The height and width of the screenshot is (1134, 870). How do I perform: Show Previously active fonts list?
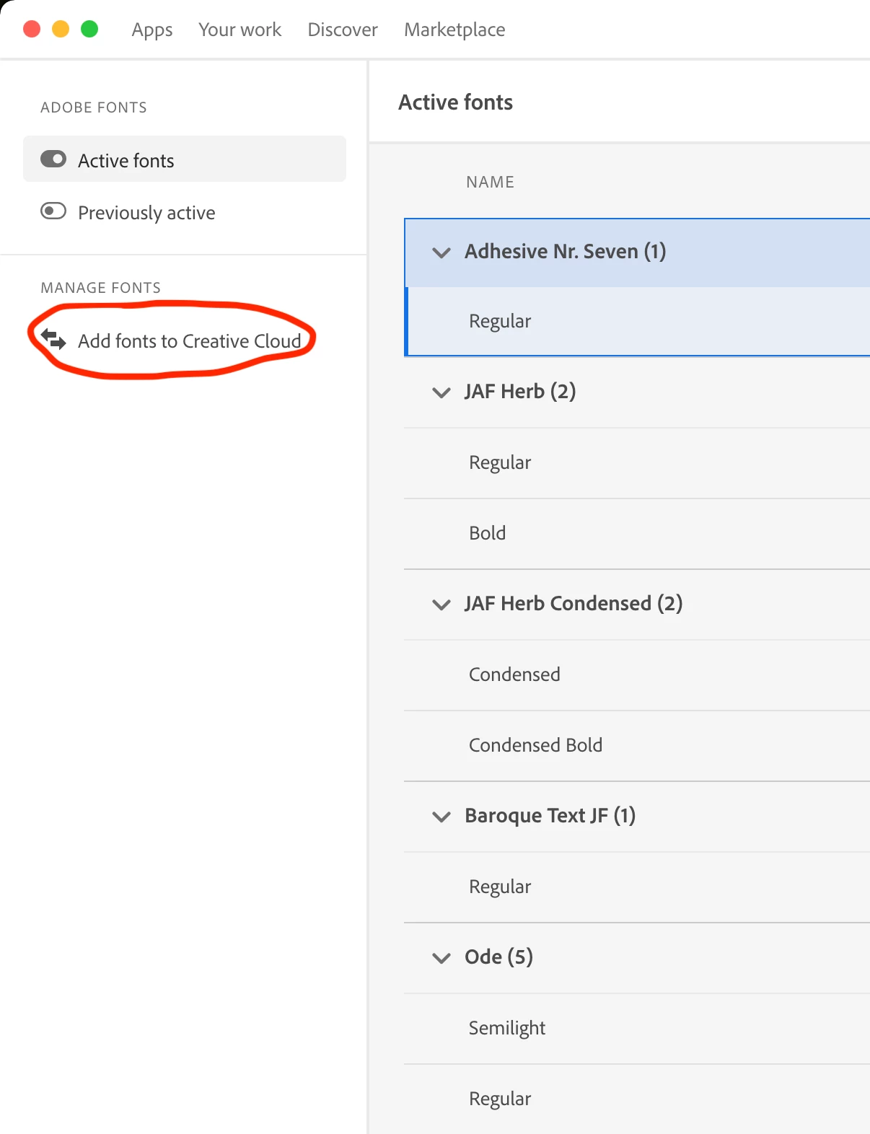click(146, 213)
